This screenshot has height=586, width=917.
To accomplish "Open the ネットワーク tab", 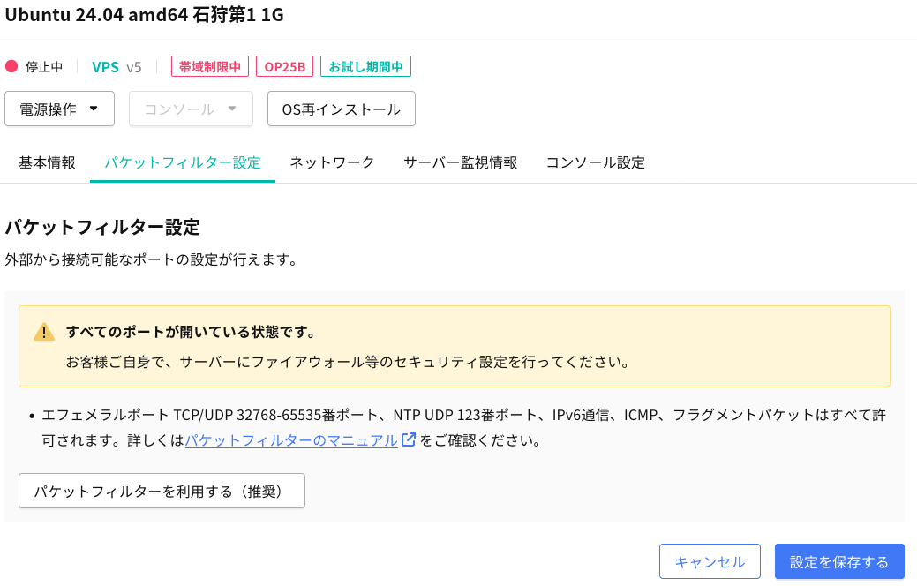I will point(331,162).
